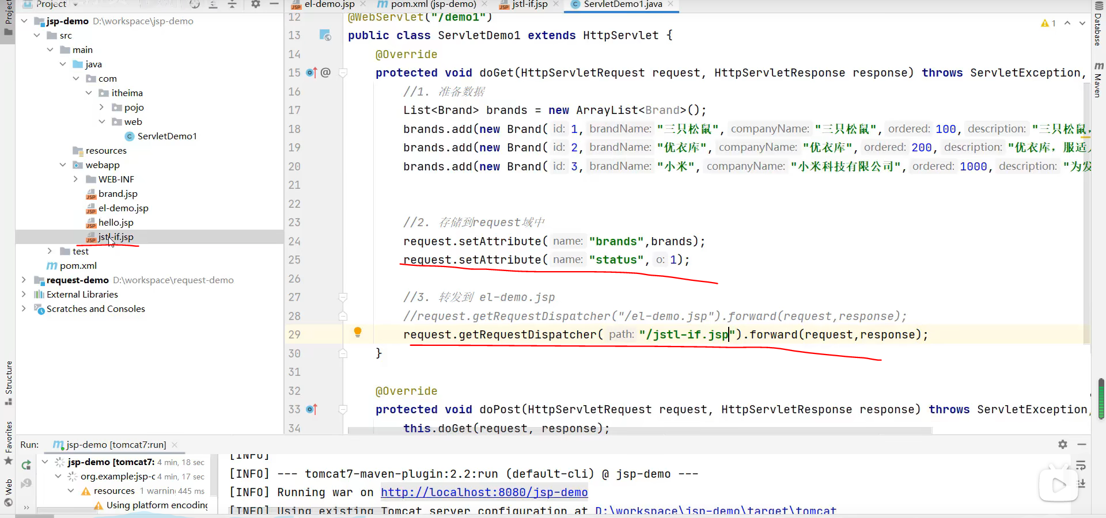Open the Maven tool window
The image size is (1106, 518).
1099,80
